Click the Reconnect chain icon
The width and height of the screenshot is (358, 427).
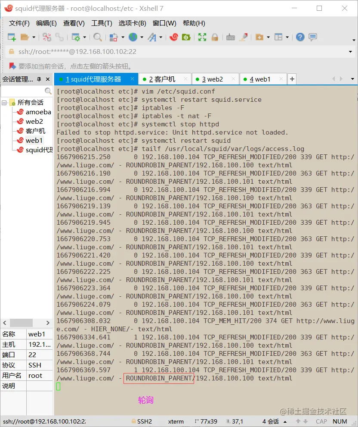pyautogui.click(x=59, y=37)
